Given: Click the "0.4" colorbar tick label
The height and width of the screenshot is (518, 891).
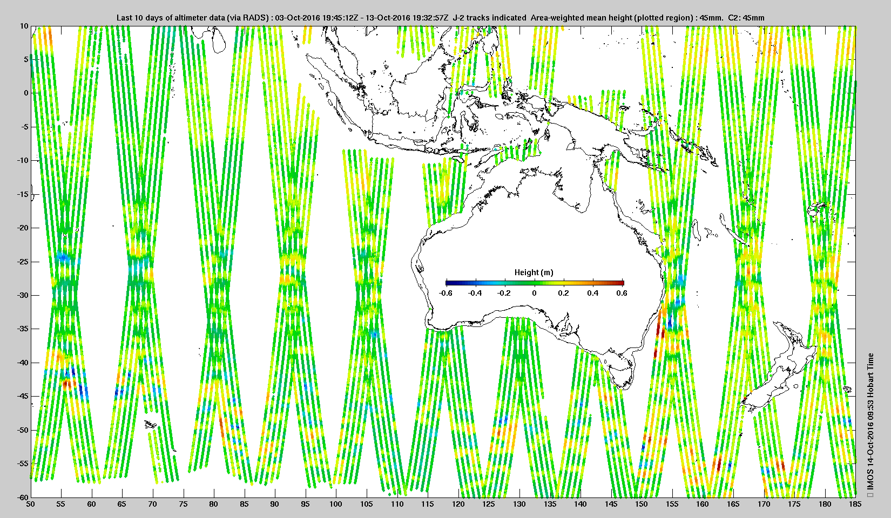Looking at the screenshot, I should point(592,293).
